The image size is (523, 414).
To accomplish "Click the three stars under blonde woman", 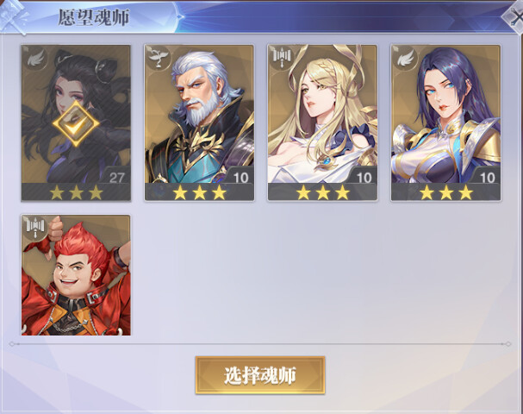I will (x=322, y=192).
